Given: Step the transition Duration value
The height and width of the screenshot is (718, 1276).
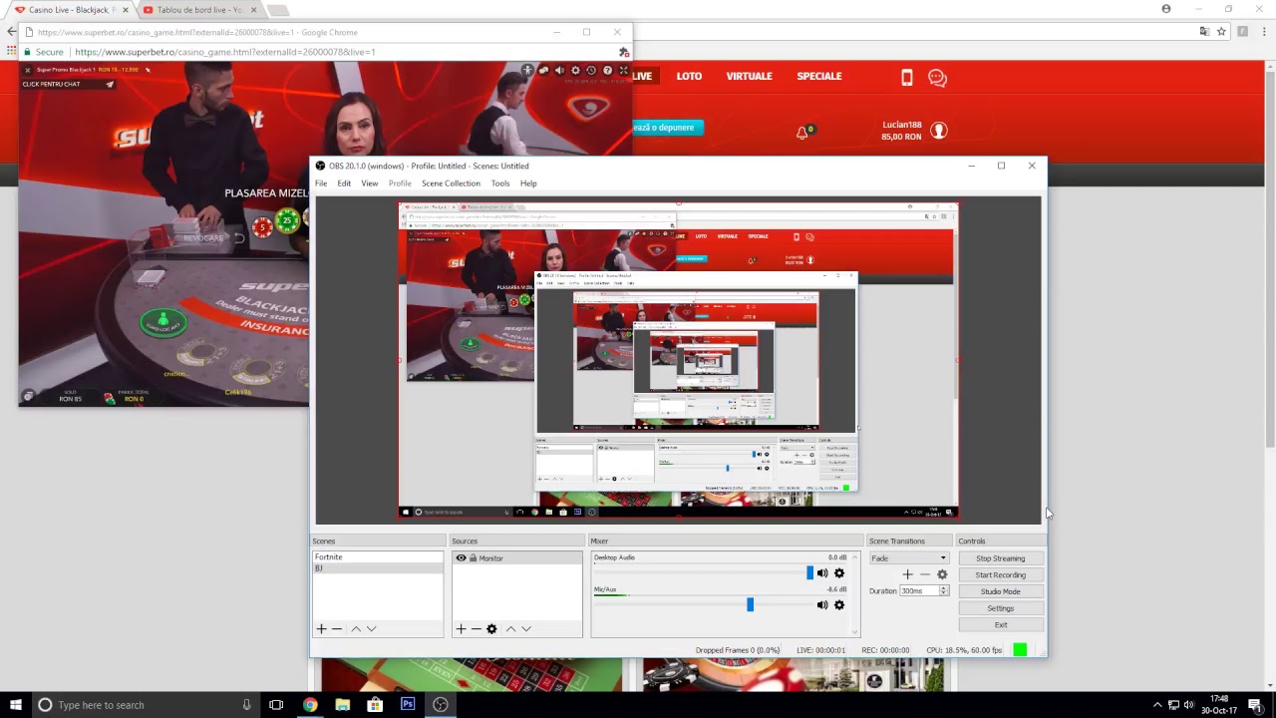Looking at the screenshot, I should click(943, 590).
